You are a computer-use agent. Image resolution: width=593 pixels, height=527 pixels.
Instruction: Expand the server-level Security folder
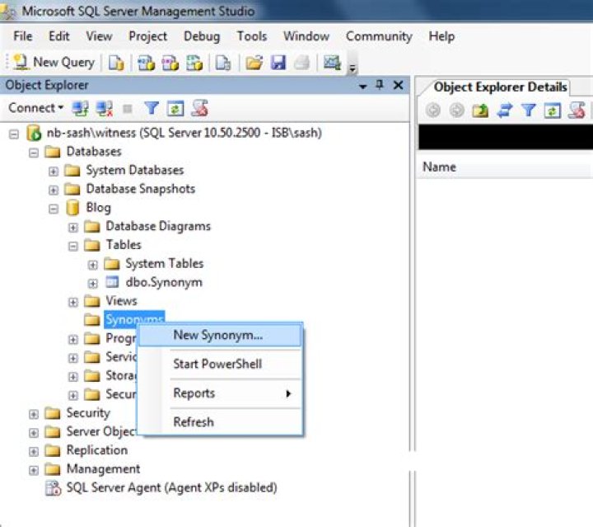(x=34, y=414)
